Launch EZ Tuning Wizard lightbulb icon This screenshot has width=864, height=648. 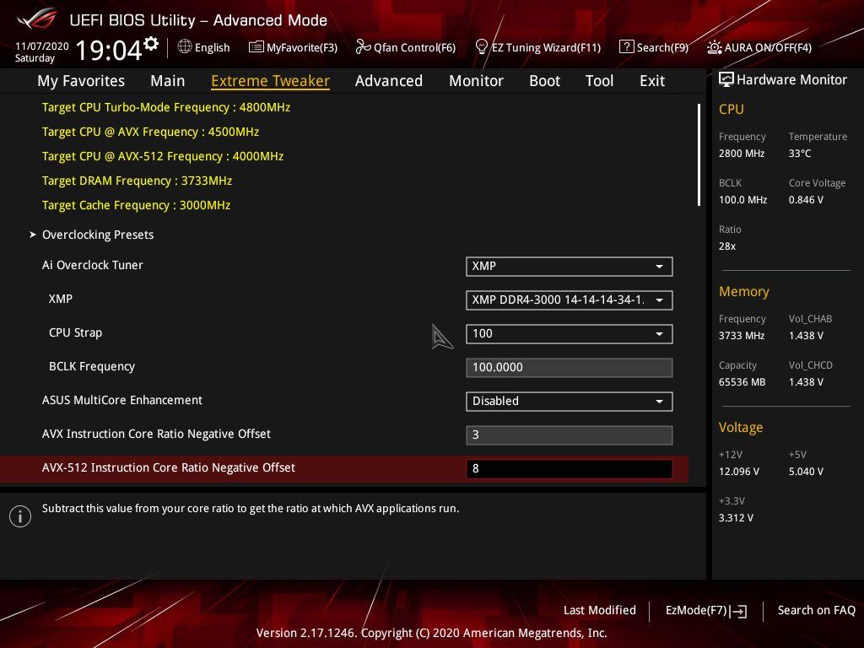pyautogui.click(x=481, y=47)
